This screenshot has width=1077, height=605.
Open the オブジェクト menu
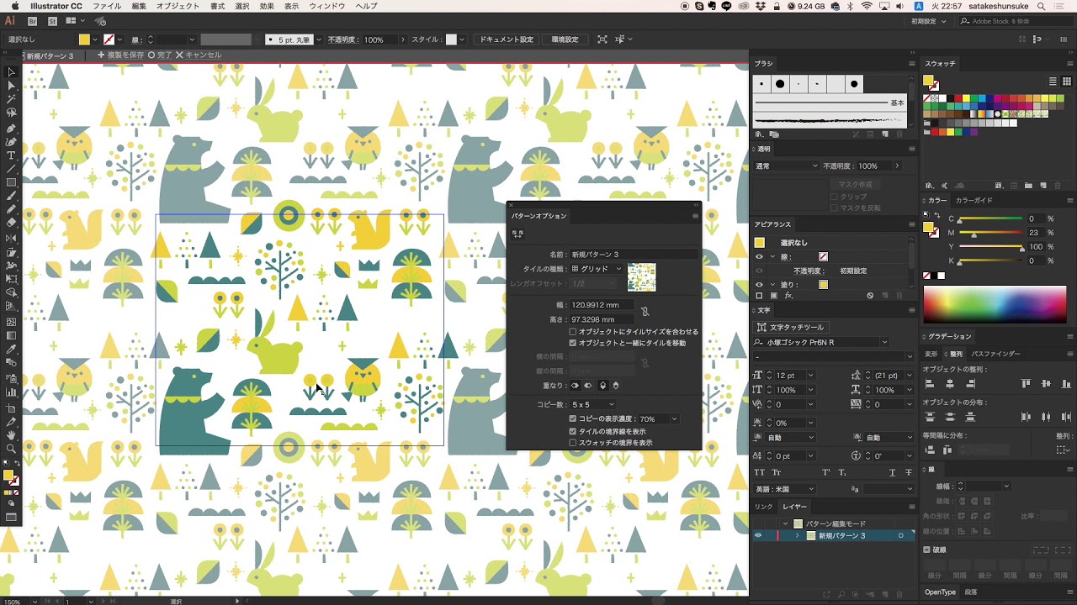click(x=178, y=6)
